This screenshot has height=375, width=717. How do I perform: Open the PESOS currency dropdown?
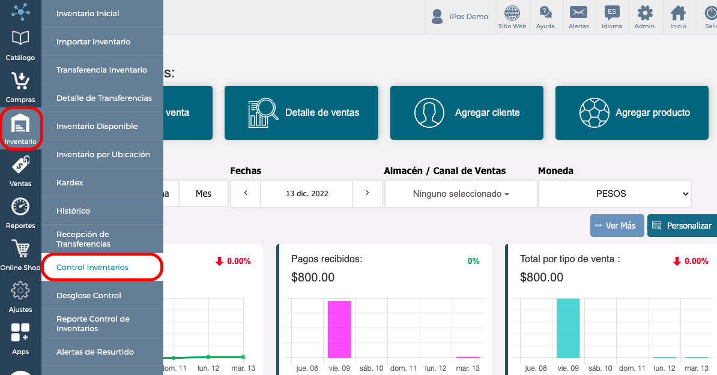614,194
